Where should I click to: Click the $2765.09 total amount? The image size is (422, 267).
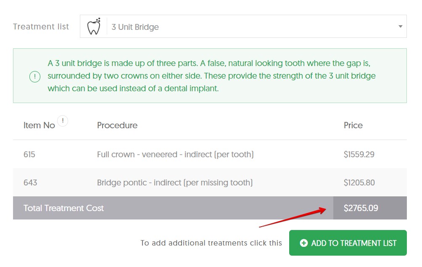tap(361, 208)
